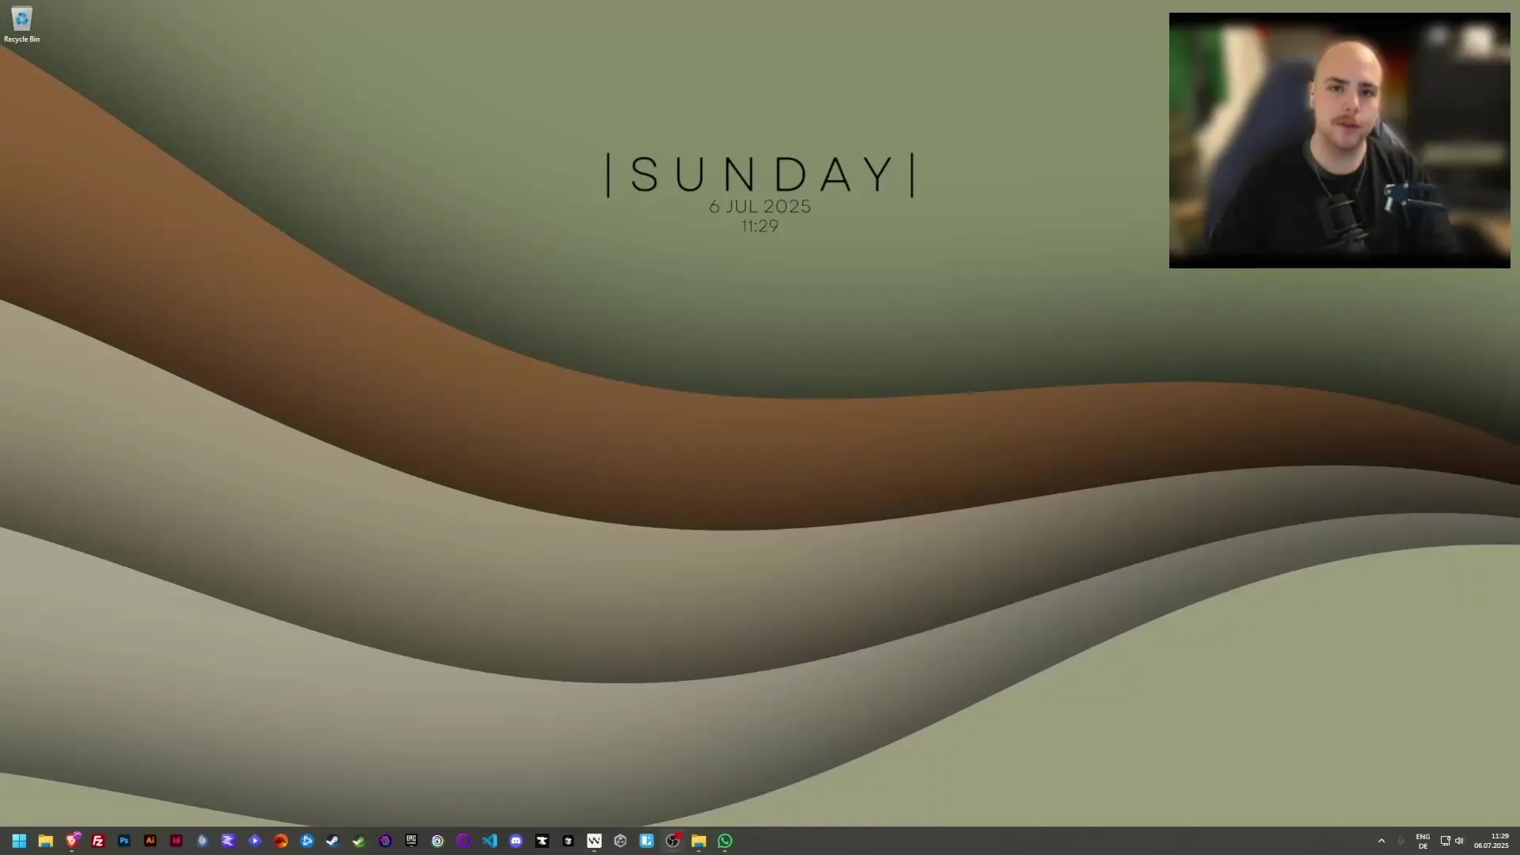Open the Ubisoft Connect icon
Viewport: 1520px width, 855px height.
coord(437,841)
